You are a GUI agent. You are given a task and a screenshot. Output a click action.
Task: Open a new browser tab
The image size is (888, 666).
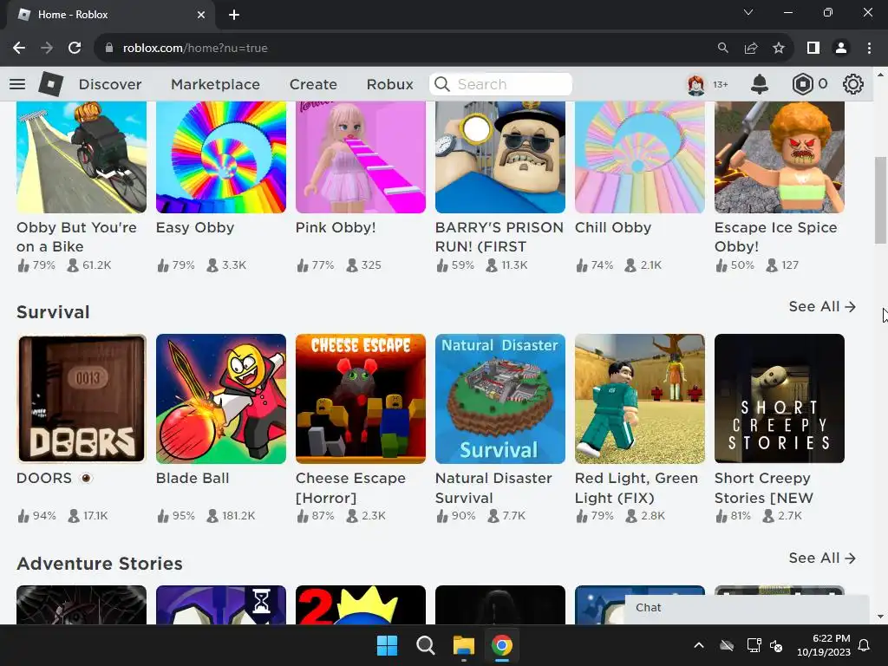pyautogui.click(x=234, y=15)
